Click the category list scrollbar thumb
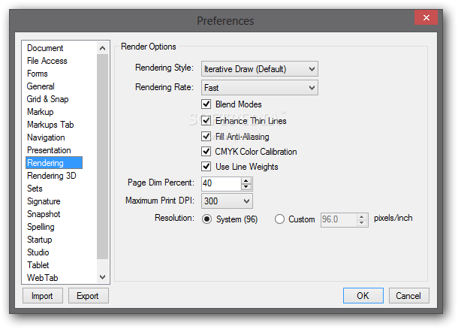 click(x=103, y=156)
